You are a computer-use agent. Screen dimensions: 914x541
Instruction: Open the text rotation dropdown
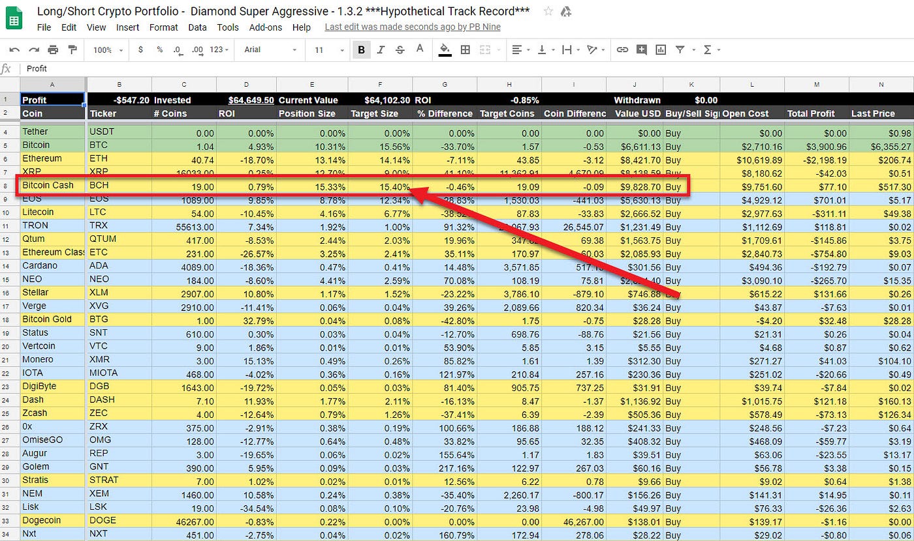[595, 50]
